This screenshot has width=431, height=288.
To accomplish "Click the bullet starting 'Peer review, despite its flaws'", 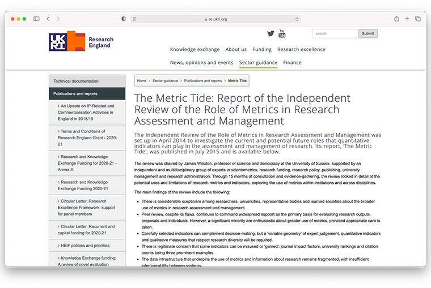I will point(261,221).
